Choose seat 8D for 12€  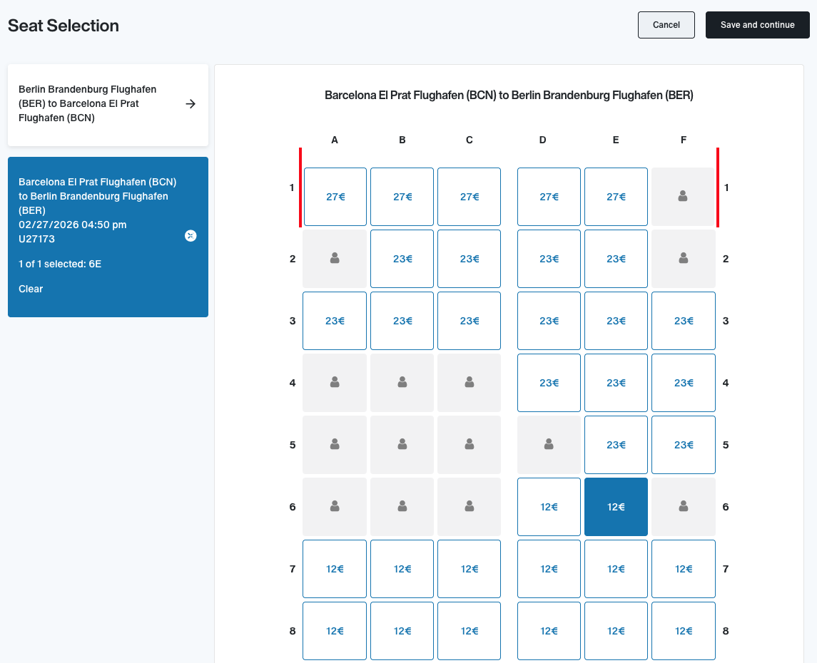click(549, 631)
